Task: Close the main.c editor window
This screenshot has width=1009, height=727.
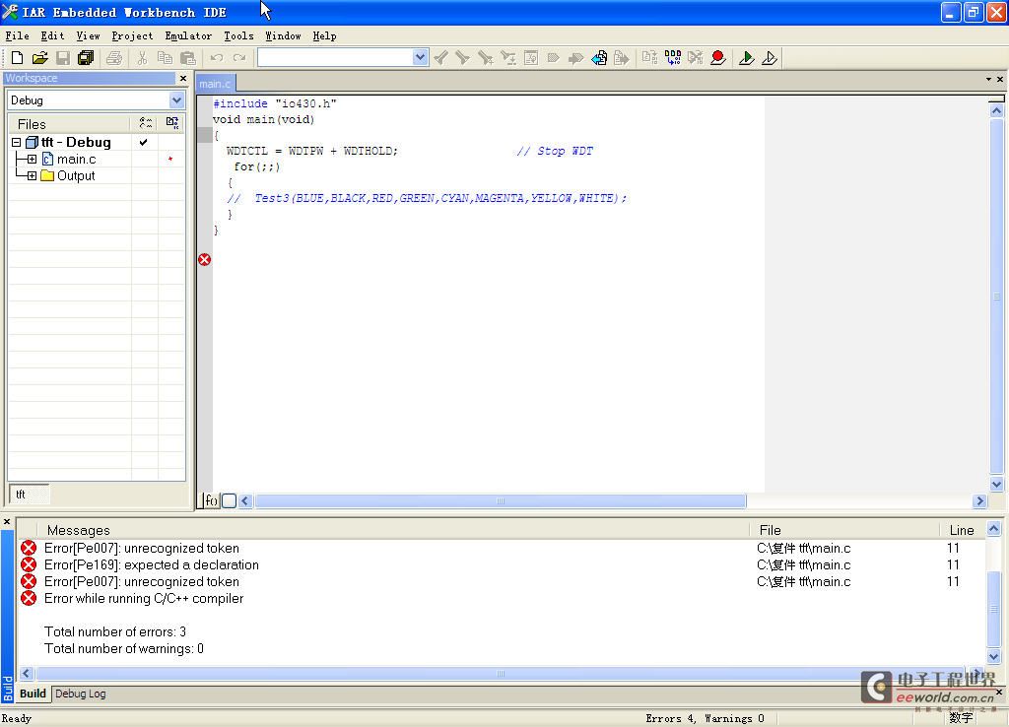Action: tap(1000, 79)
